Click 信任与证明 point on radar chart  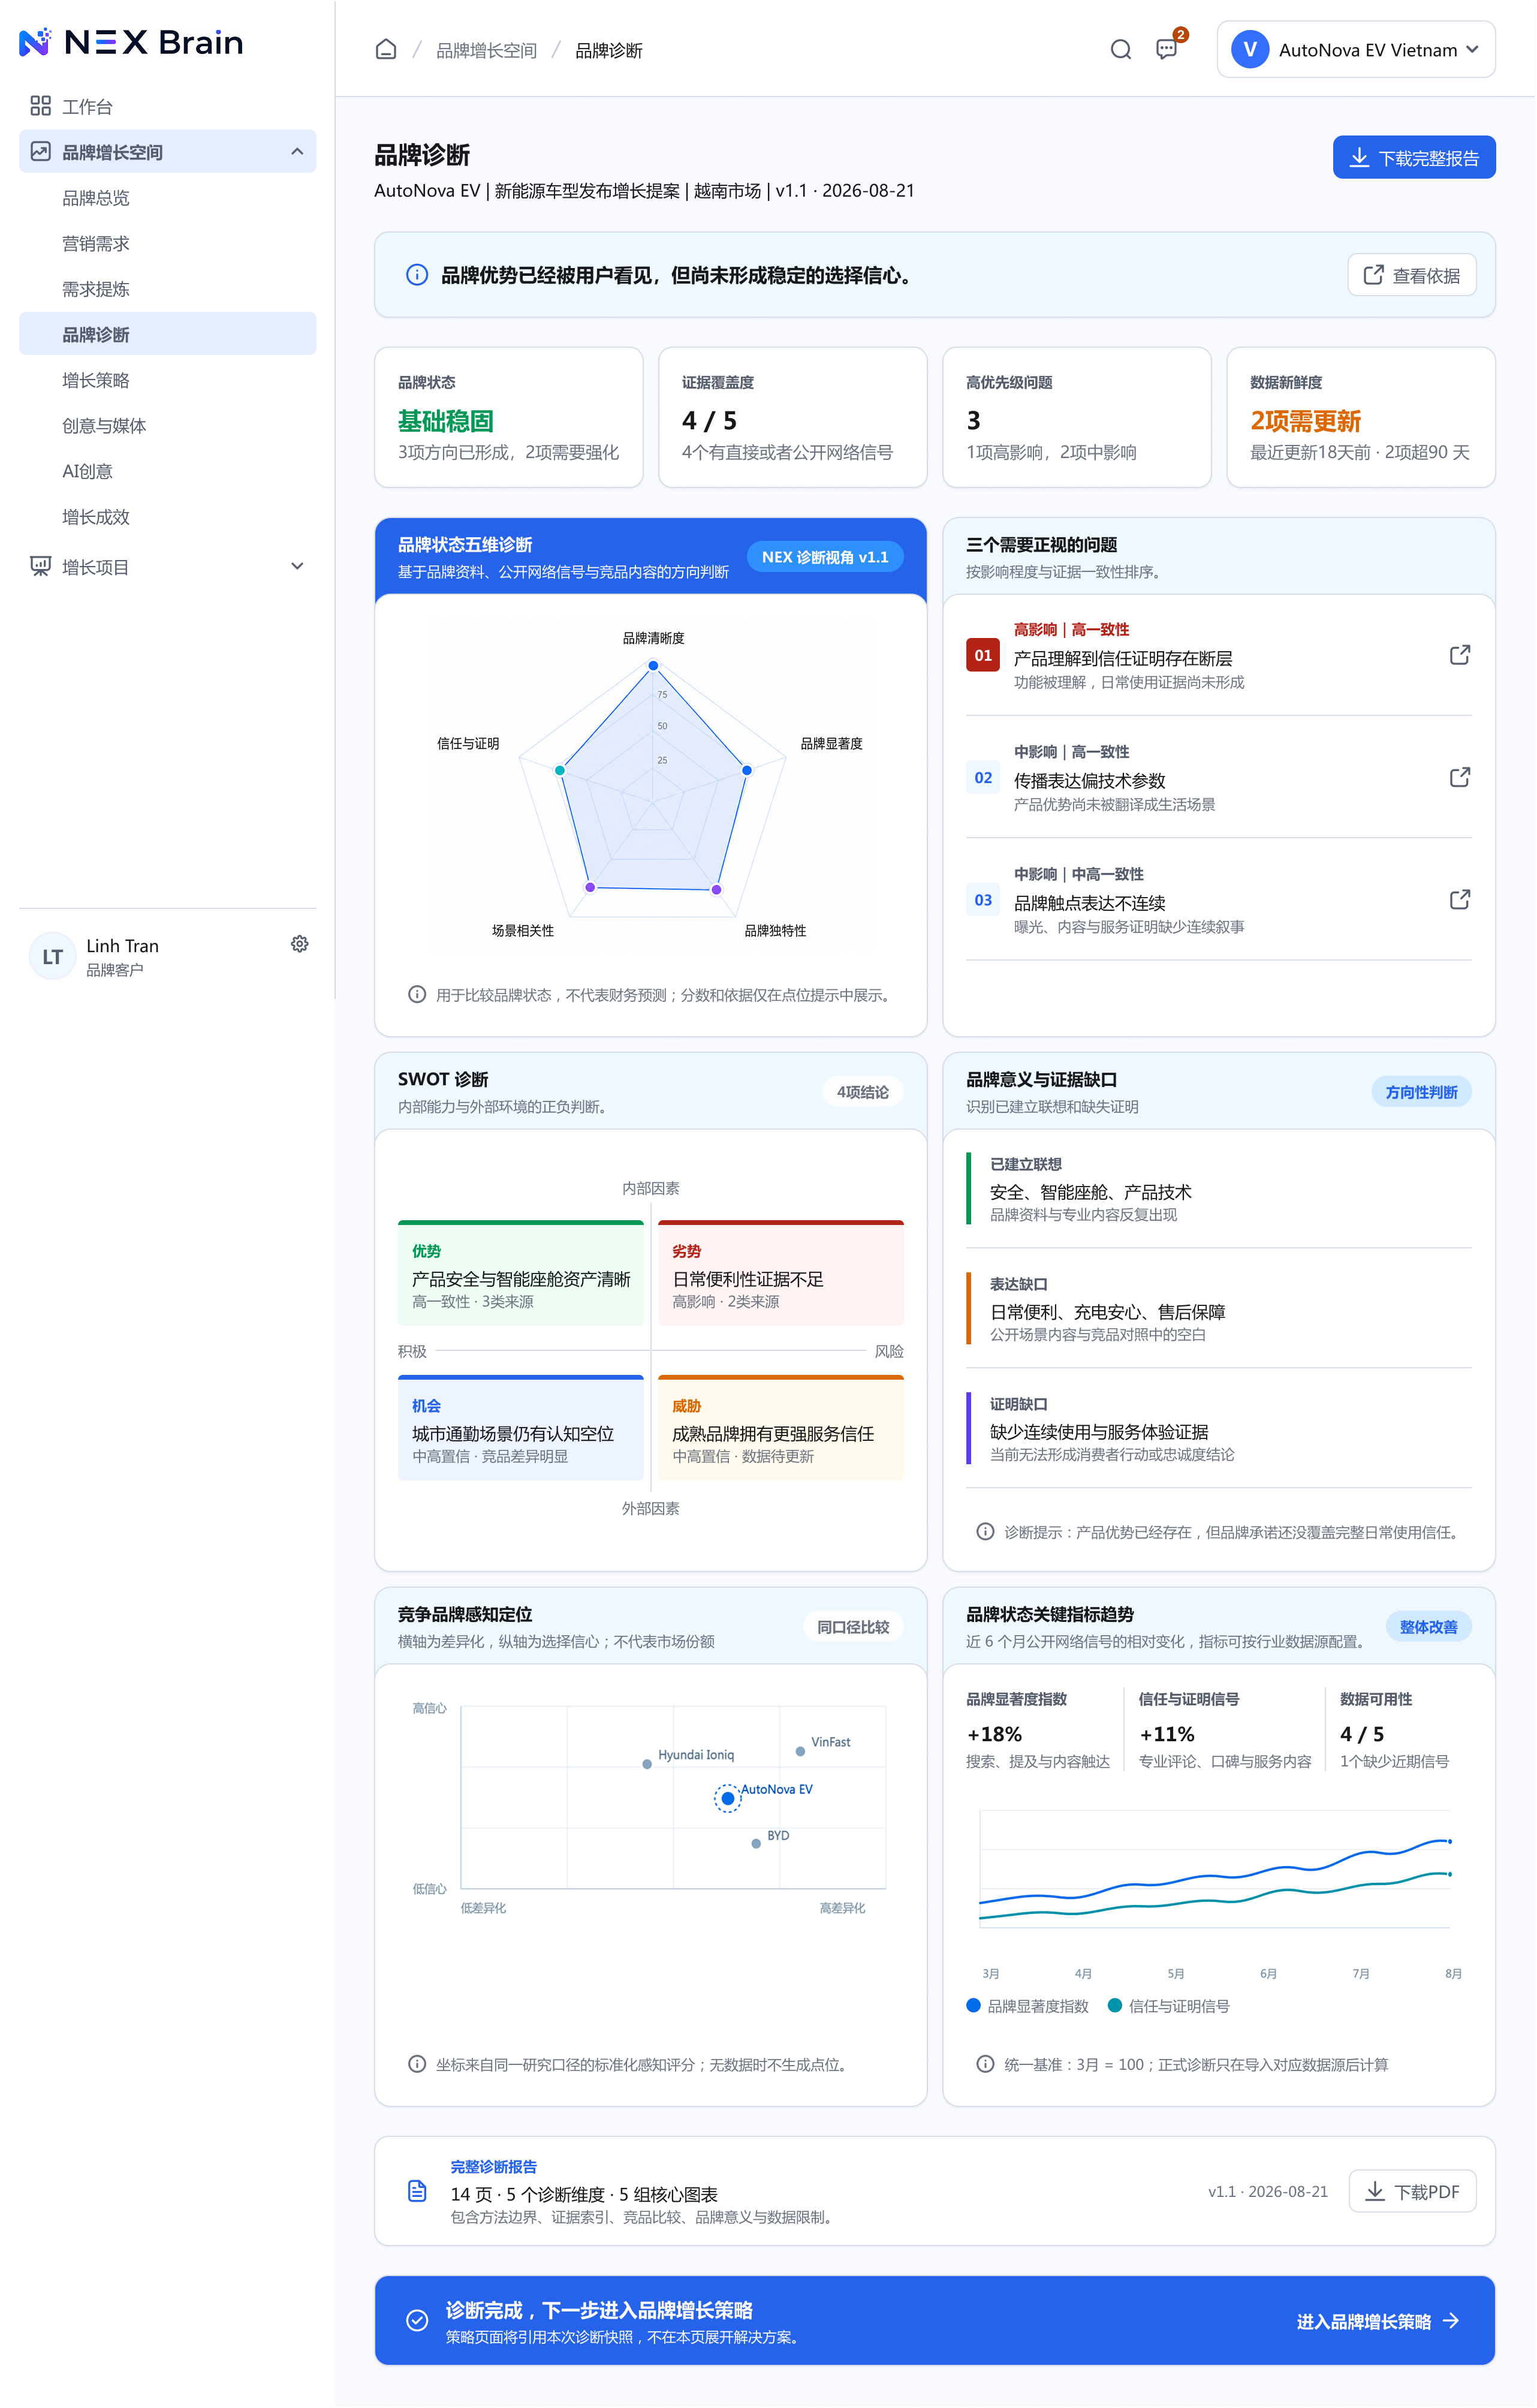point(560,770)
